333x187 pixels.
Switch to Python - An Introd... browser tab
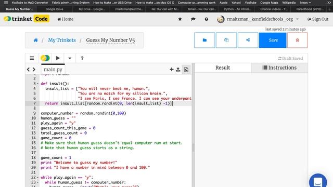click(237, 9)
